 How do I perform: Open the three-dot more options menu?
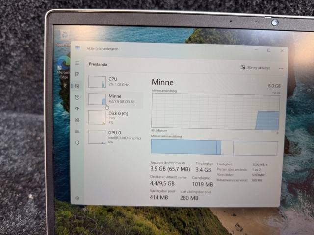tap(281, 69)
